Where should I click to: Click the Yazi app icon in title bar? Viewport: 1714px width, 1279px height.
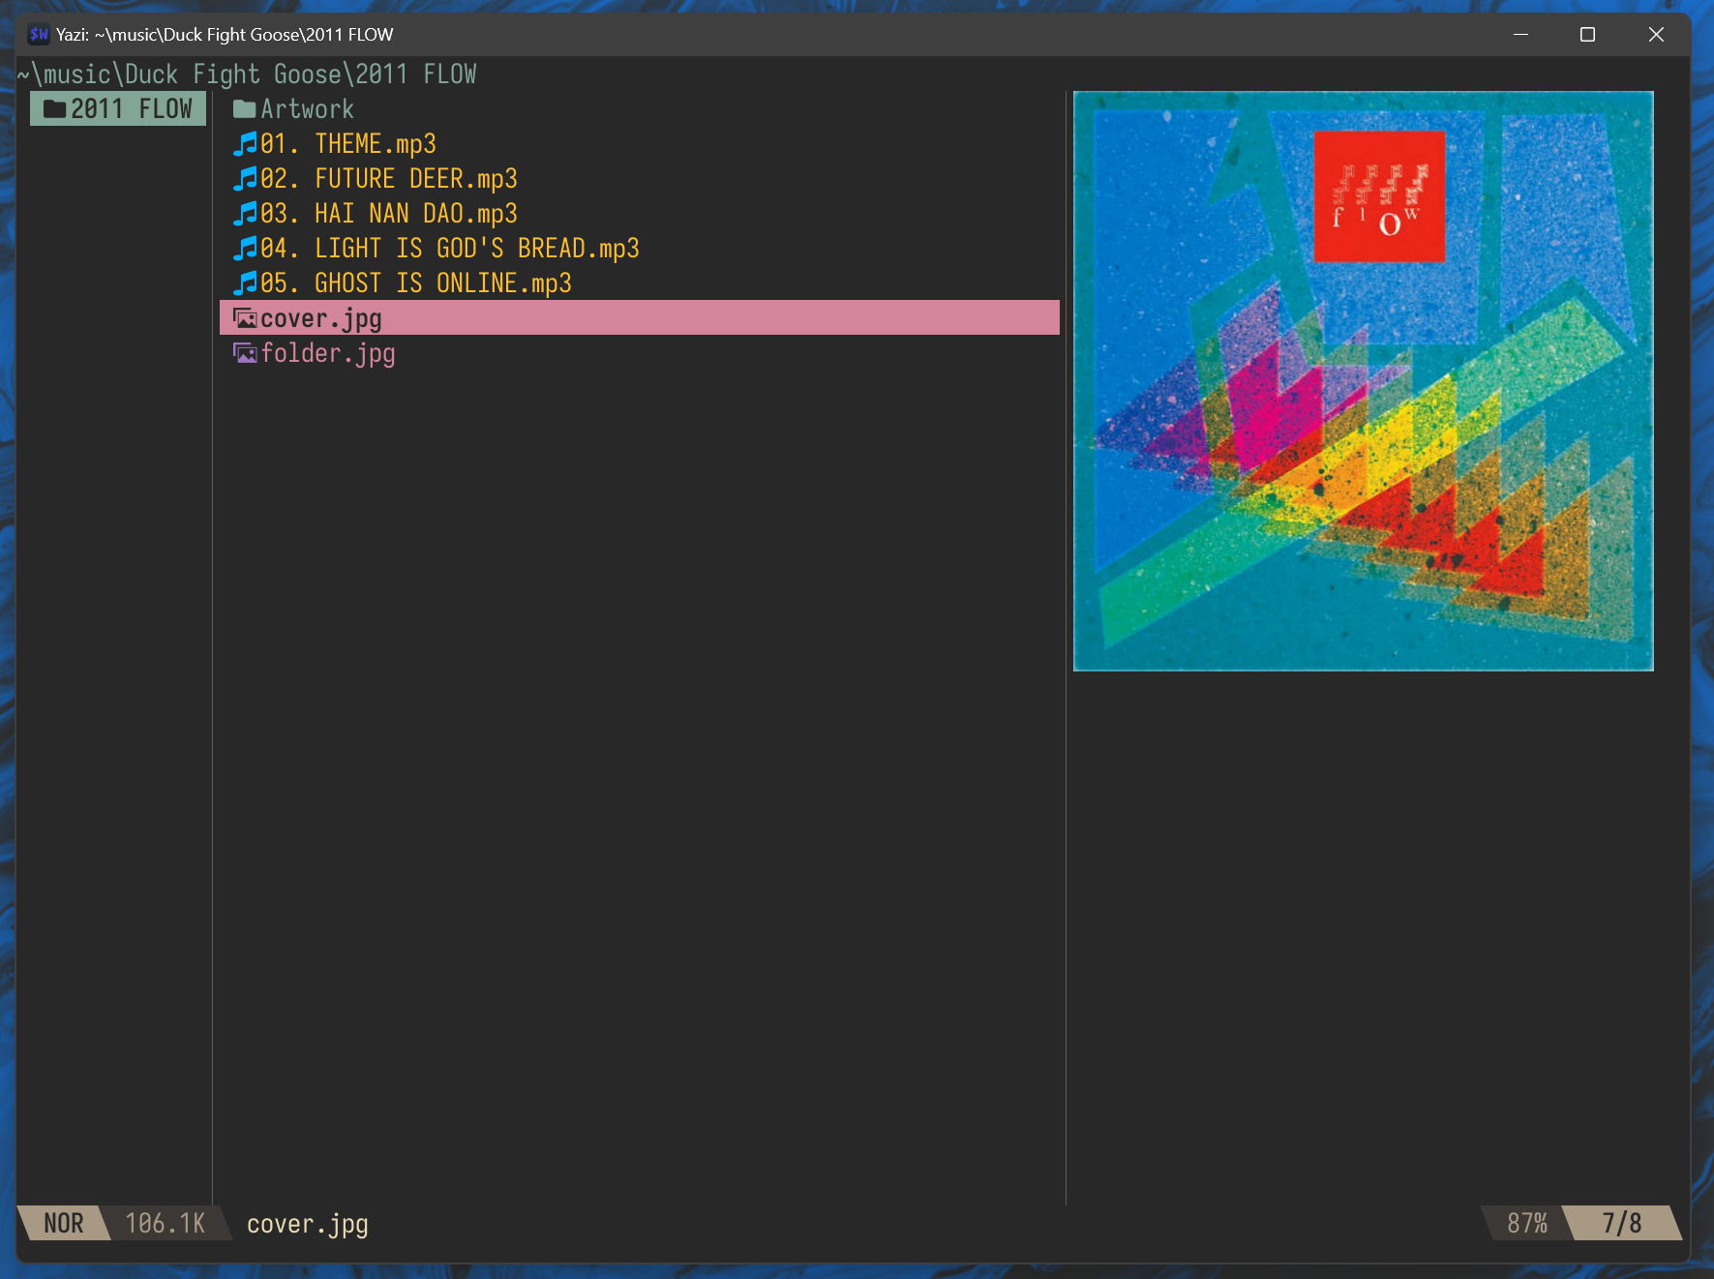(39, 35)
